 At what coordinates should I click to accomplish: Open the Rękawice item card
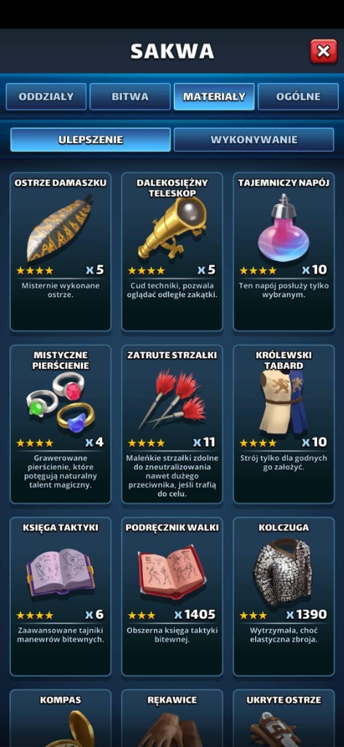(172, 719)
